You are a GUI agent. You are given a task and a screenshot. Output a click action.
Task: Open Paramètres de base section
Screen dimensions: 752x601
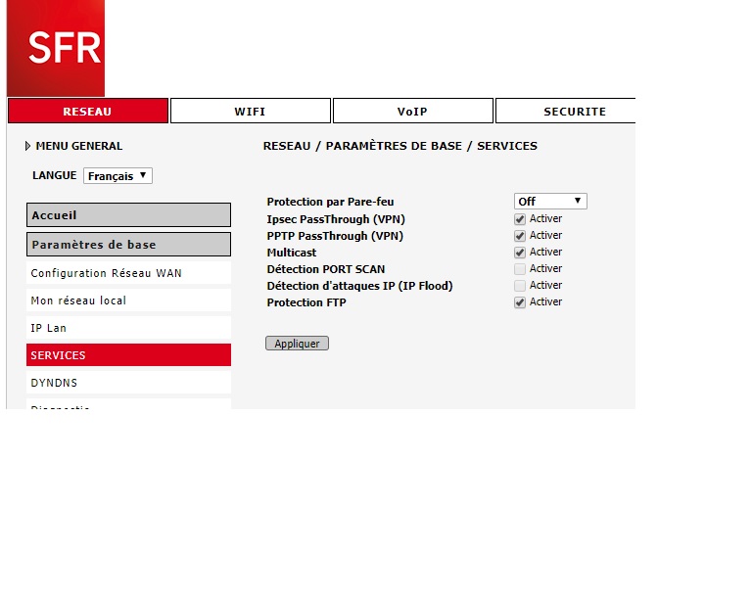pyautogui.click(x=128, y=245)
